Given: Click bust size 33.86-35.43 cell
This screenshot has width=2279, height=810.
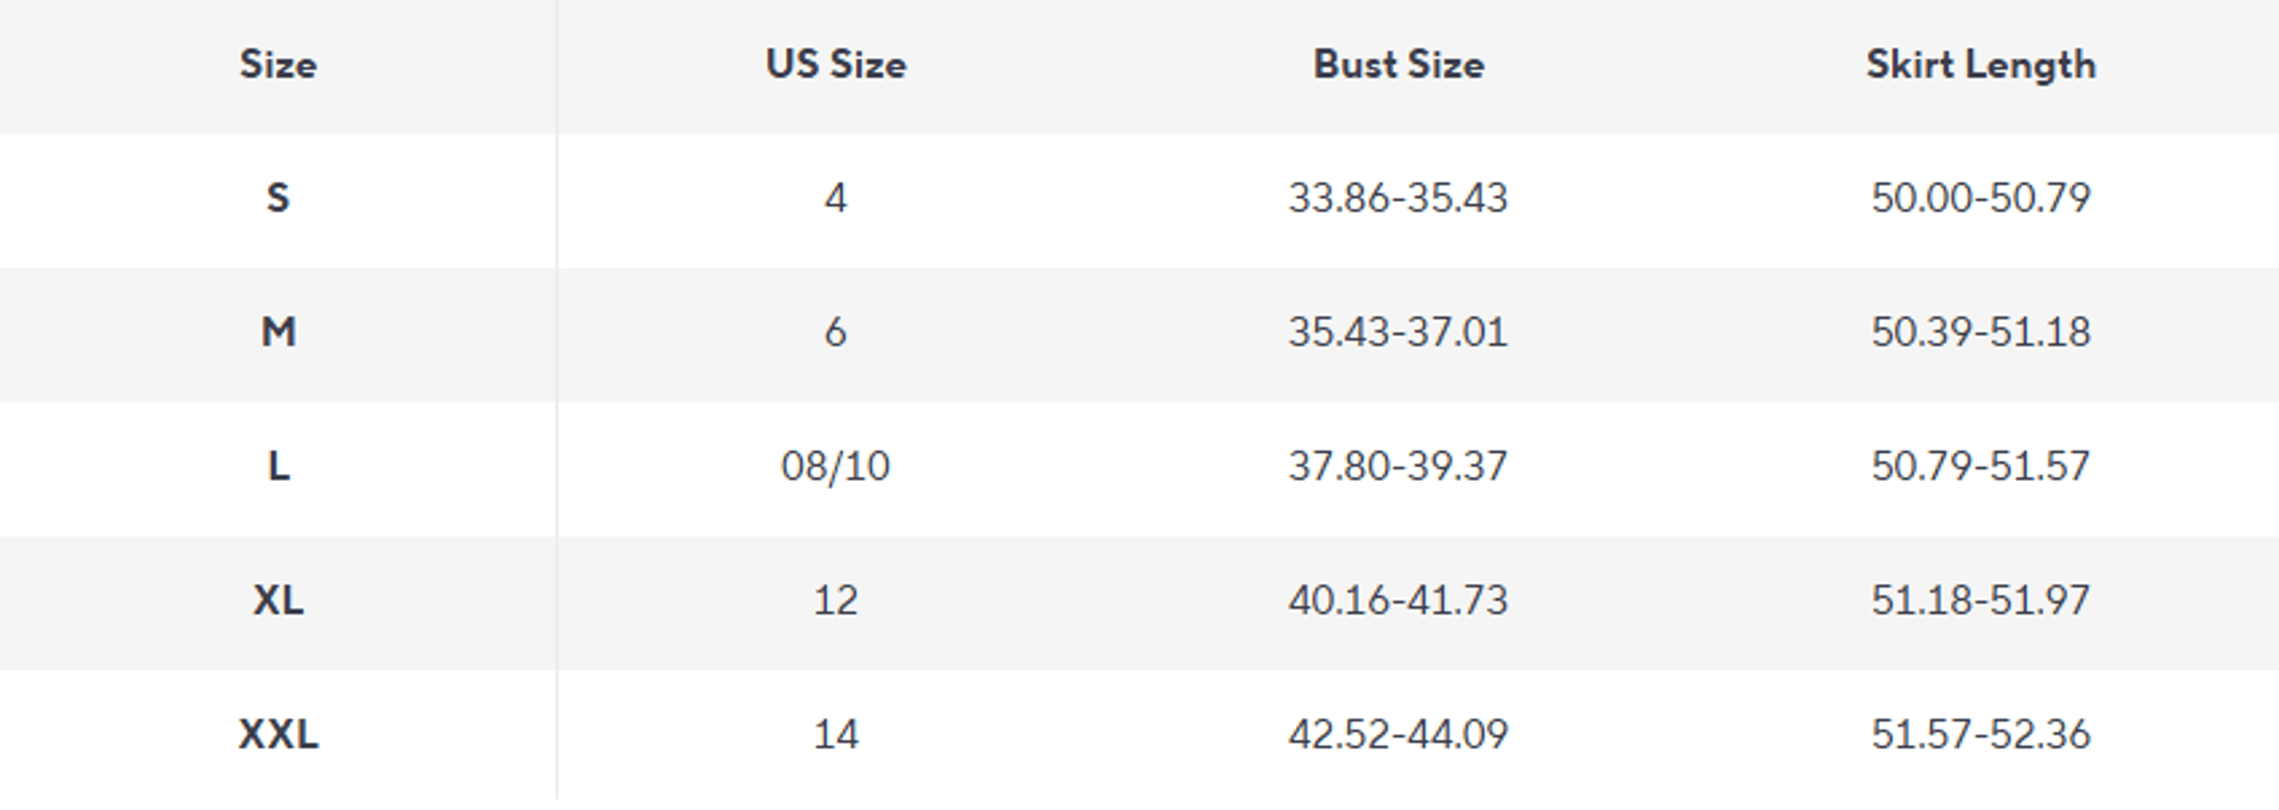Looking at the screenshot, I should point(1399,198).
